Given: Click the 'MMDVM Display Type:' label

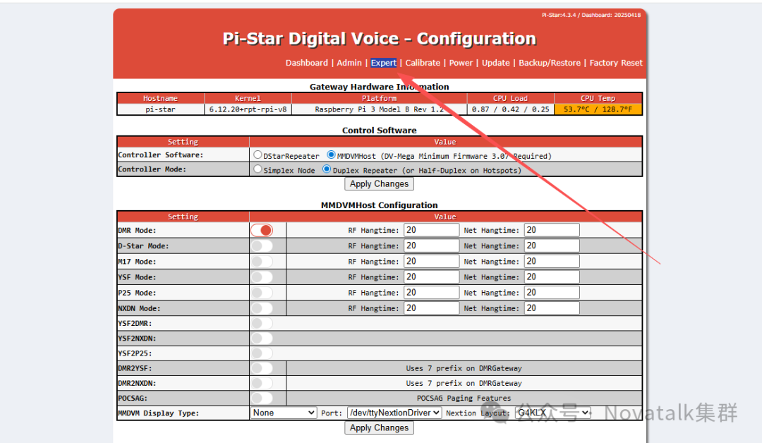Looking at the screenshot, I should [159, 413].
